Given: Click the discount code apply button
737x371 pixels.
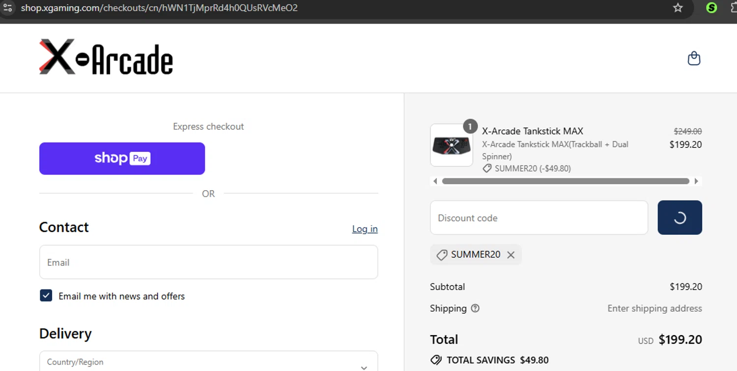Looking at the screenshot, I should 680,218.
